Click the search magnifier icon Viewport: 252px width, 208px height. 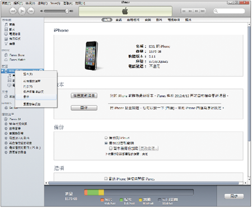click(x=216, y=11)
